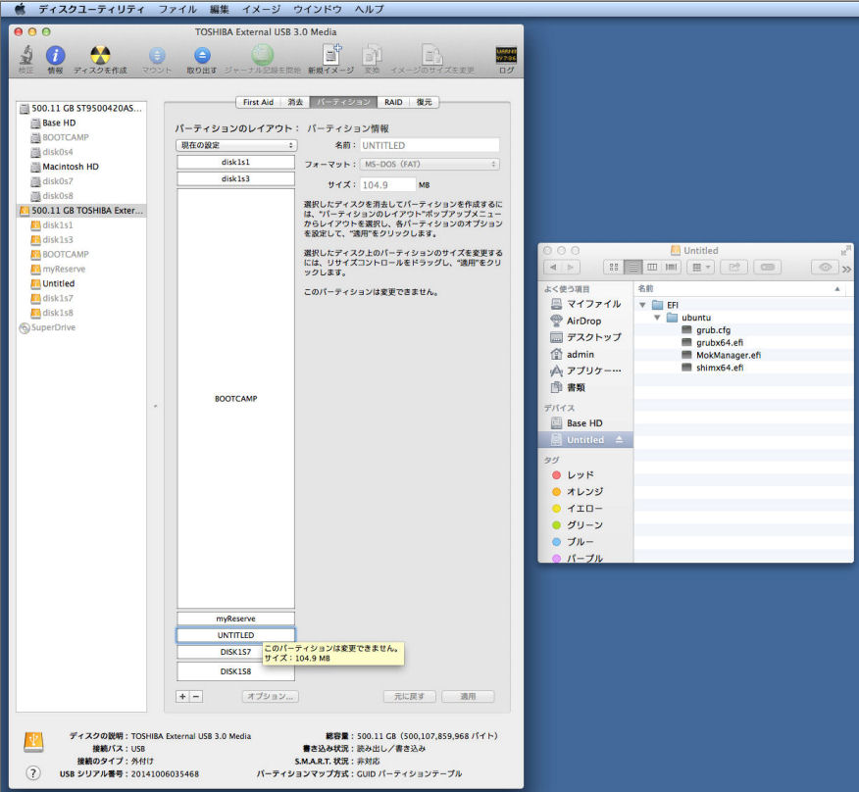Open the Apple menu
859x792 pixels.
pyautogui.click(x=20, y=9)
